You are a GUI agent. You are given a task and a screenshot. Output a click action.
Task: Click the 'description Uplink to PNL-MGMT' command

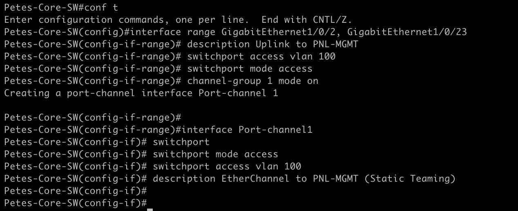coord(272,44)
